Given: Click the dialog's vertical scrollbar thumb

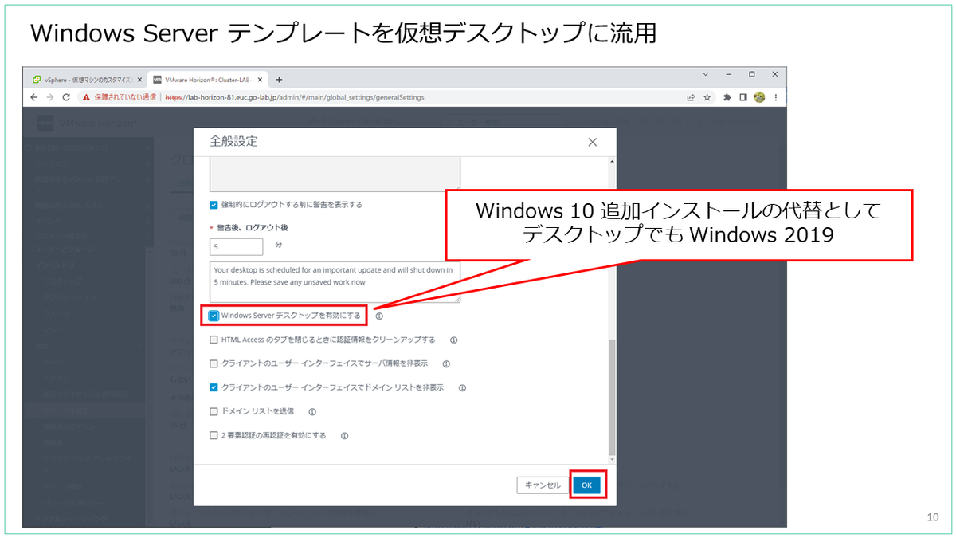Looking at the screenshot, I should (x=612, y=397).
